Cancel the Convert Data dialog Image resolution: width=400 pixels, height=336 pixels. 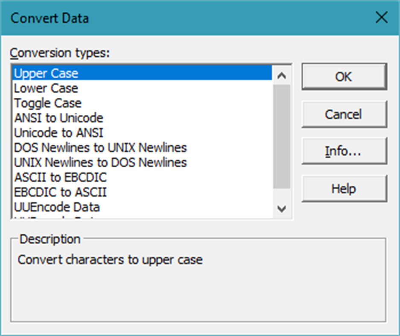344,114
